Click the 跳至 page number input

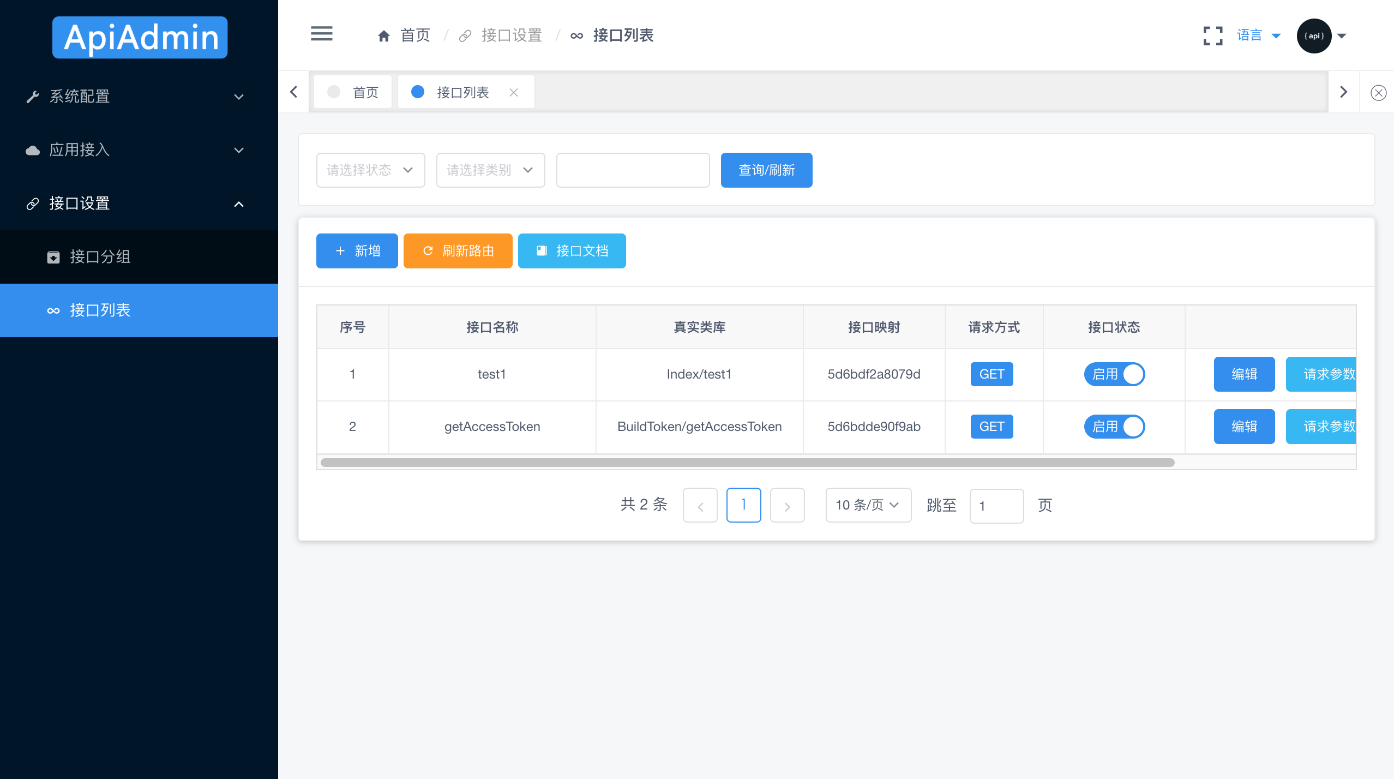[997, 506]
